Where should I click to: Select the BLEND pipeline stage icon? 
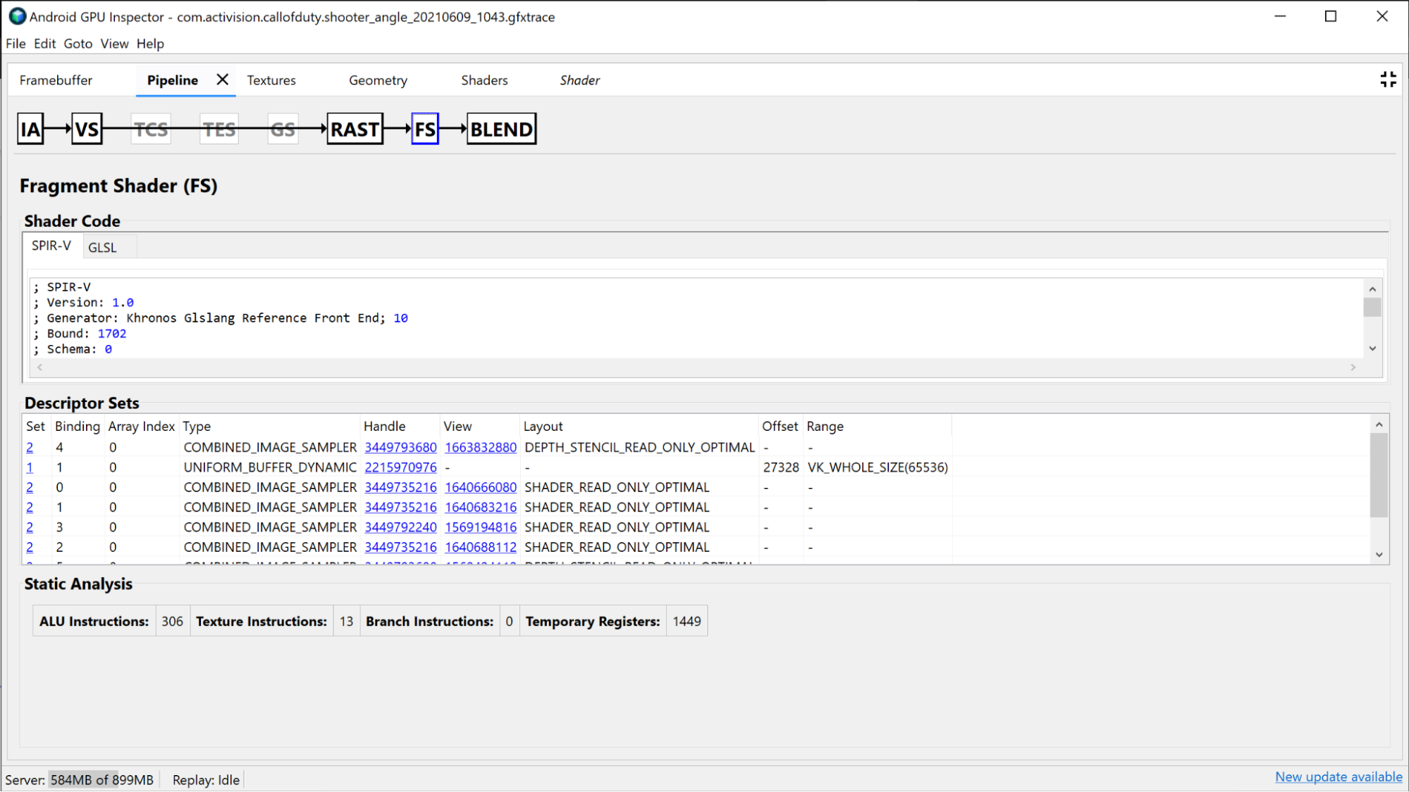click(x=500, y=129)
